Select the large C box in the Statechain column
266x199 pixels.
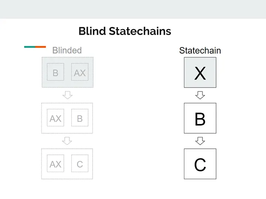click(x=200, y=164)
